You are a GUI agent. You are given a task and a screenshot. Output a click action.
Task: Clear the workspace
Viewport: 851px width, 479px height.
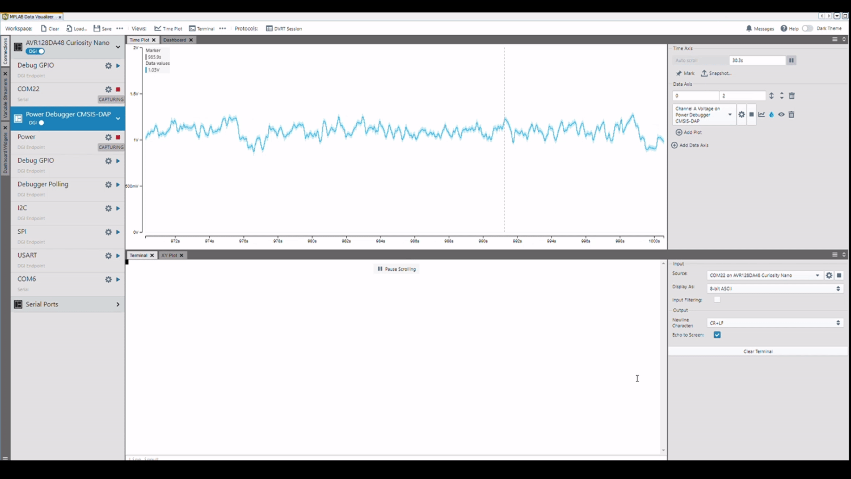pos(50,28)
